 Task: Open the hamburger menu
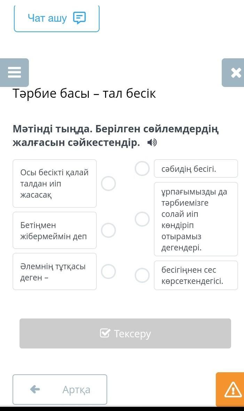click(x=15, y=73)
